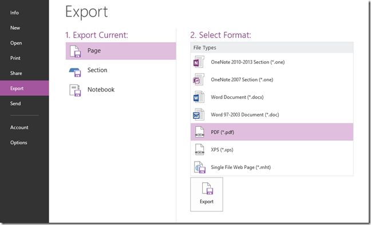This screenshot has width=371, height=225.
Task: Click the Section export icon
Action: pos(75,73)
